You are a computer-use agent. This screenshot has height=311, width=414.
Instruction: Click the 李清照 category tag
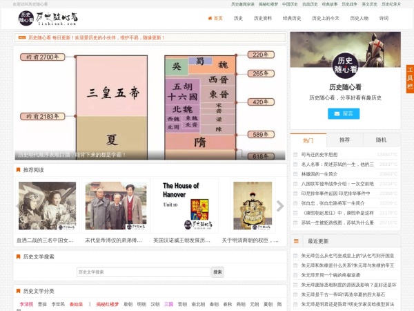[x=26, y=304]
